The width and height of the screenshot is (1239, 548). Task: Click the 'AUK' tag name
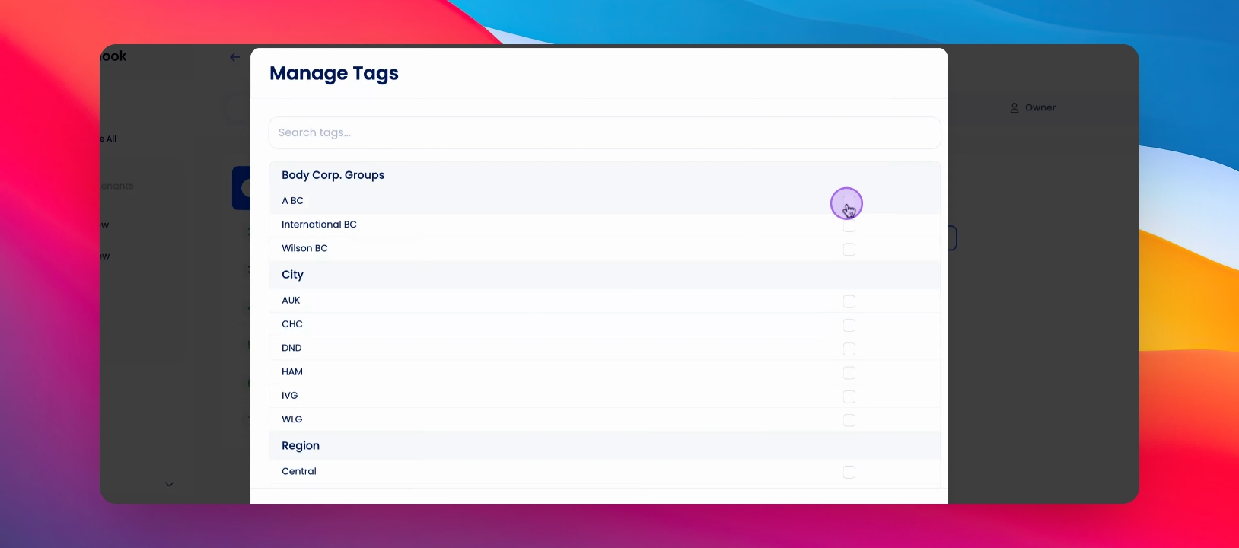point(291,301)
